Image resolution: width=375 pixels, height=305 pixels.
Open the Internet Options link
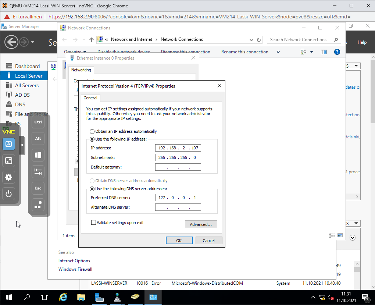coord(74,261)
